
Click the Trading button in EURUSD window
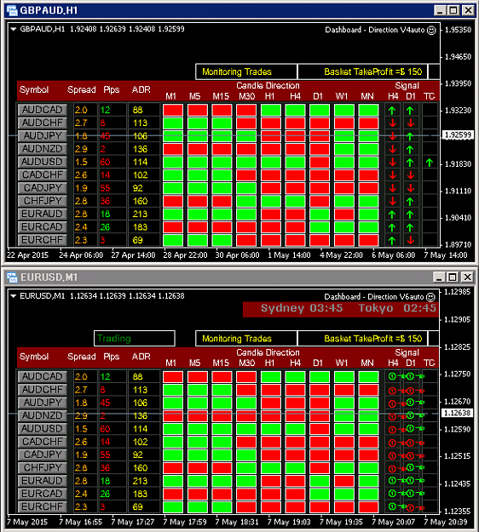point(135,338)
